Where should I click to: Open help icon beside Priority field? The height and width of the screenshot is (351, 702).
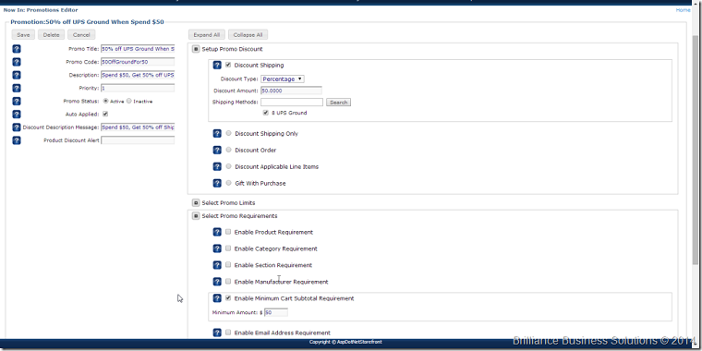coord(17,88)
